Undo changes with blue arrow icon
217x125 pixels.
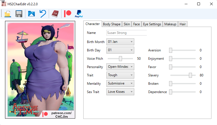point(43,14)
